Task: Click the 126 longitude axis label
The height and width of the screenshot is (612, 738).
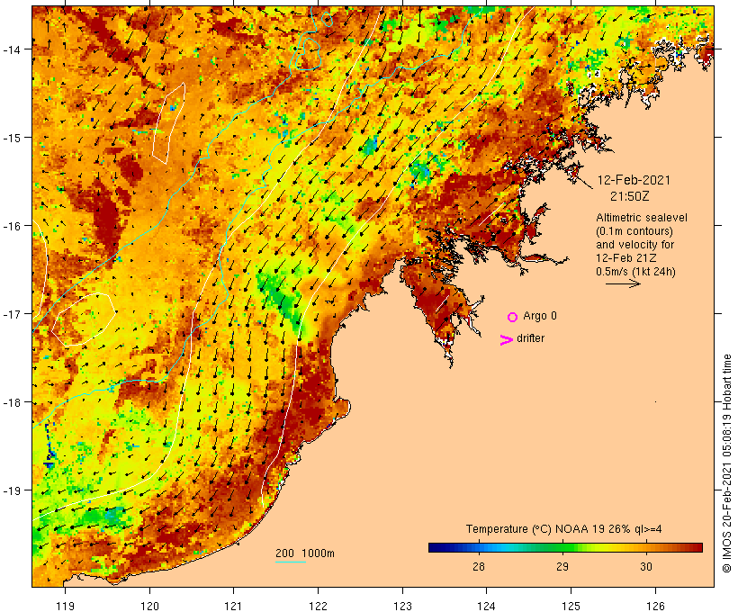Action: pos(655,606)
